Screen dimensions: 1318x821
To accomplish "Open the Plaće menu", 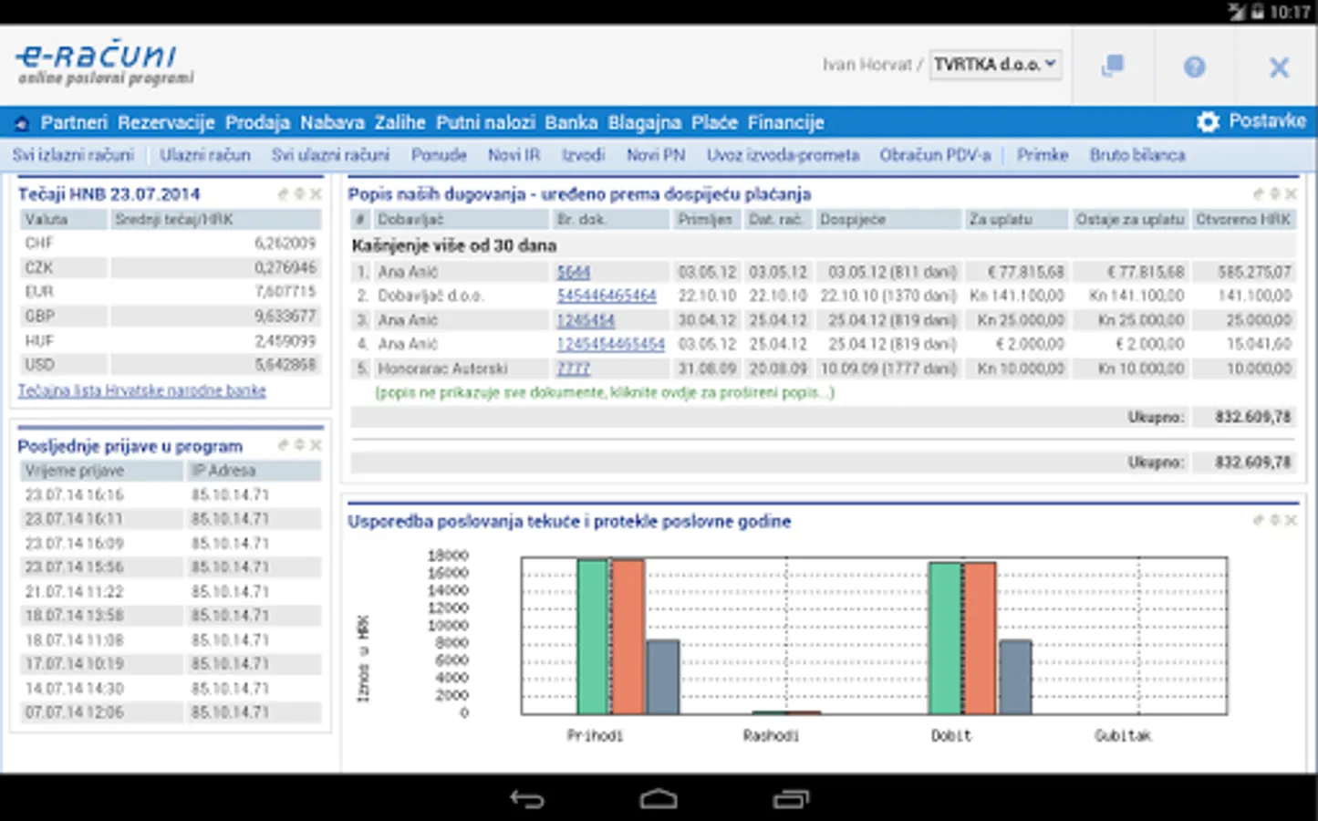I will [714, 122].
